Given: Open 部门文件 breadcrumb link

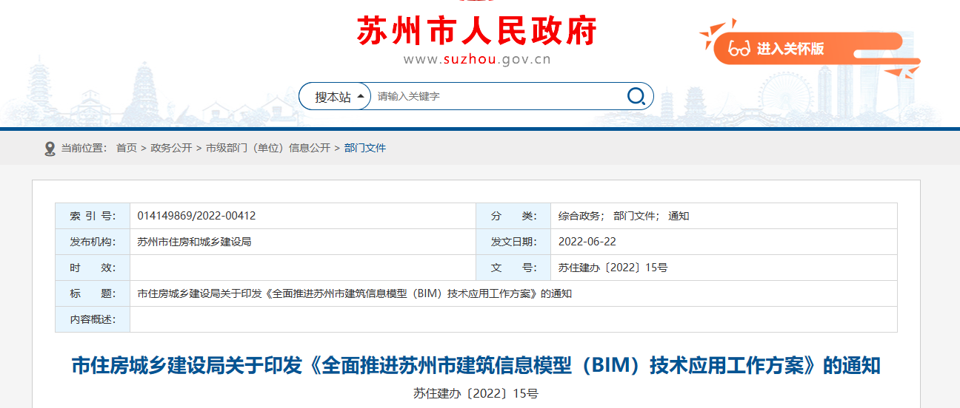Looking at the screenshot, I should click(x=365, y=148).
